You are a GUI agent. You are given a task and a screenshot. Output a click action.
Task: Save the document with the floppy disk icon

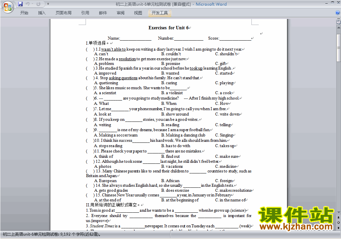click(20, 4)
